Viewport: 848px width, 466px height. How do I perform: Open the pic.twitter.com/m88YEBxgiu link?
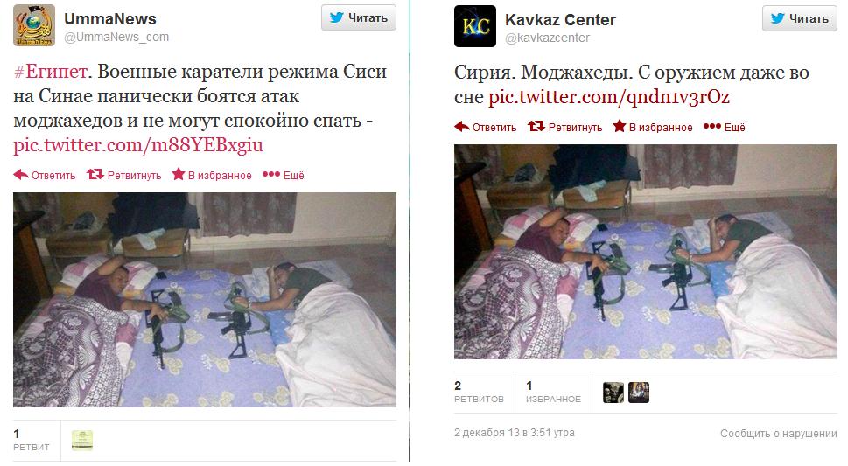138,145
